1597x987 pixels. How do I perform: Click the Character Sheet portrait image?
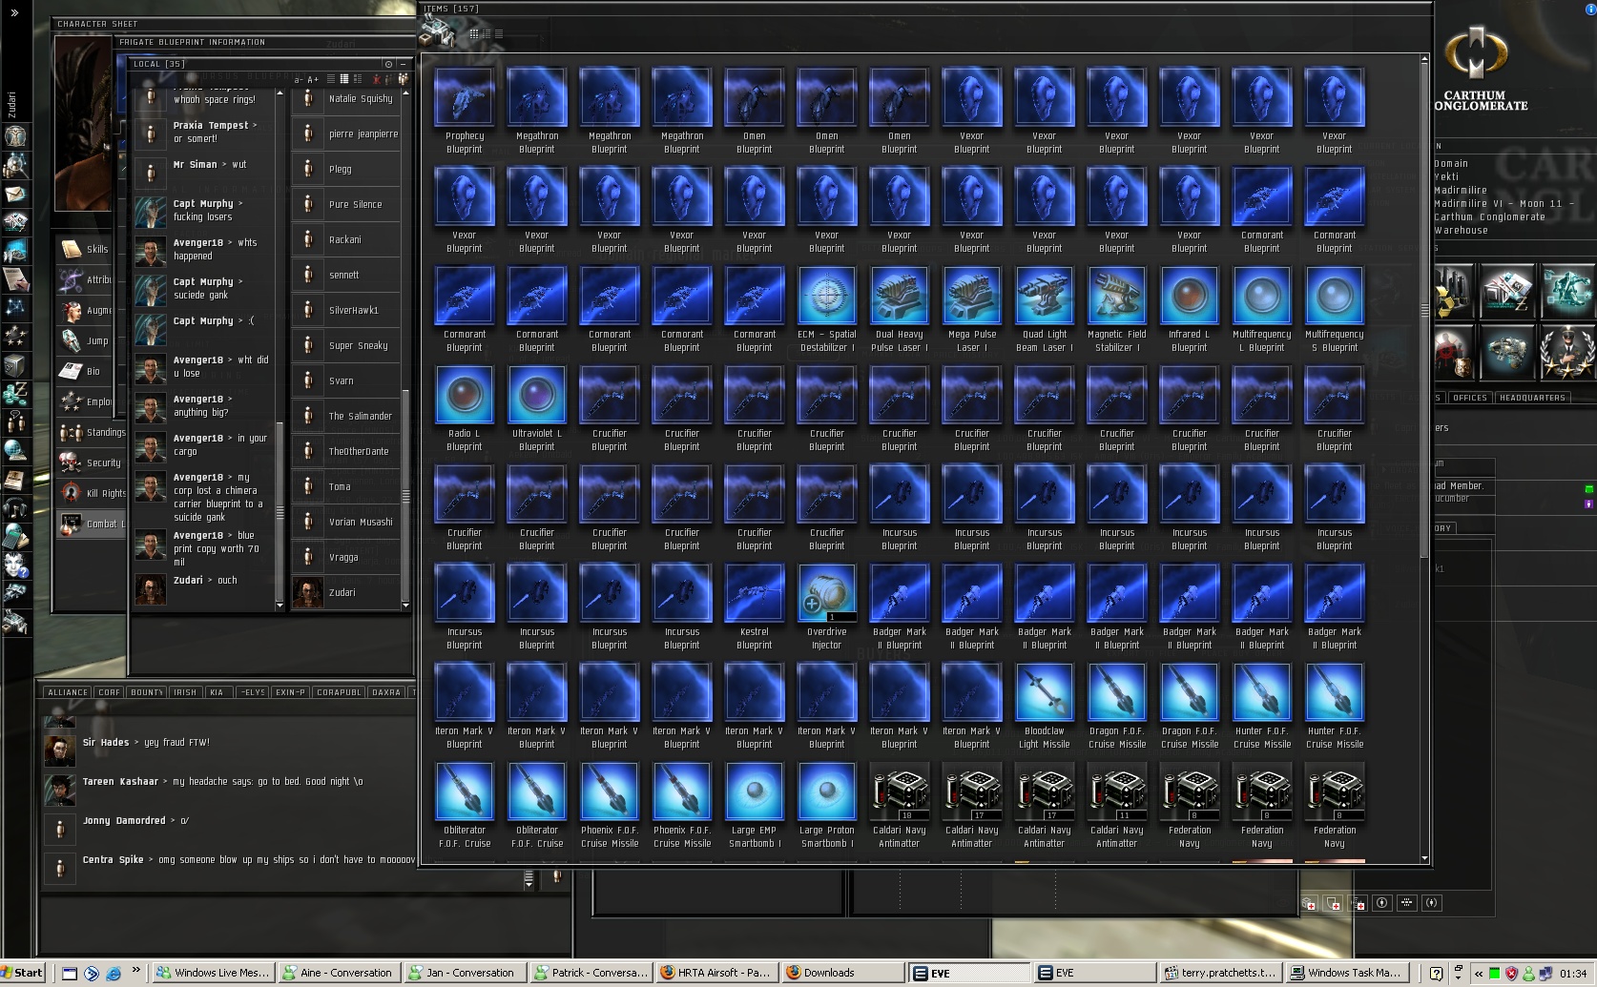tap(83, 123)
